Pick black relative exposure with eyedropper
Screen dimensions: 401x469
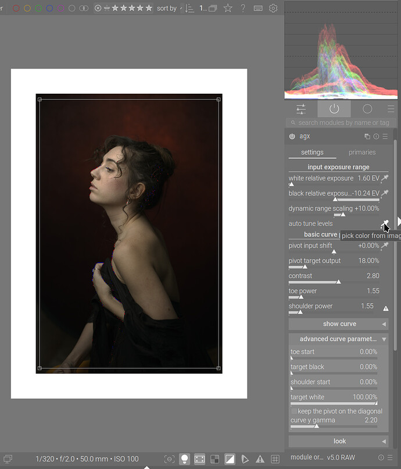click(x=384, y=194)
